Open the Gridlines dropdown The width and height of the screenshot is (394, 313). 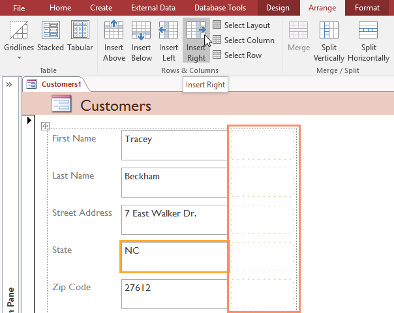click(x=19, y=40)
